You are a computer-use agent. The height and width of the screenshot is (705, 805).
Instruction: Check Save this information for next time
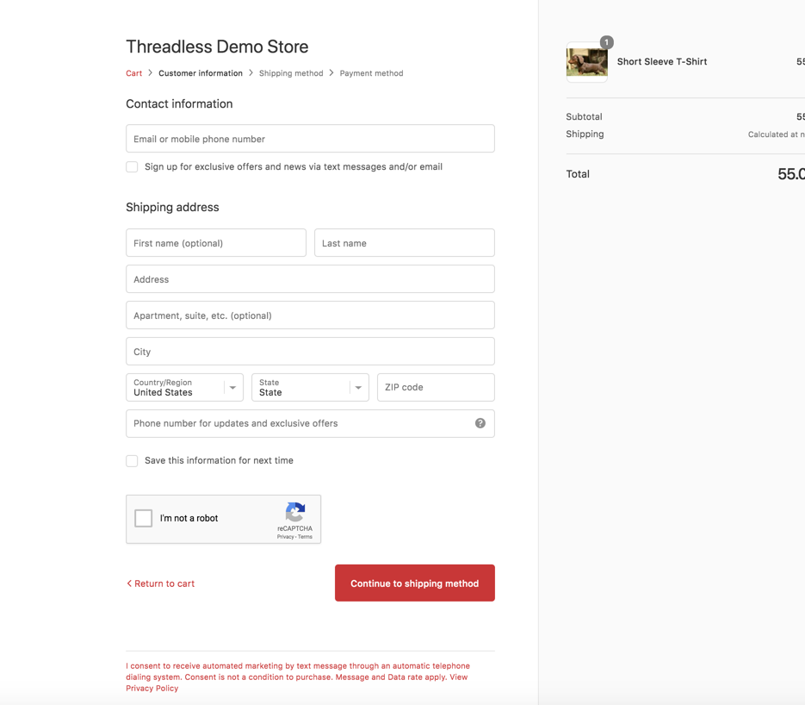[132, 461]
